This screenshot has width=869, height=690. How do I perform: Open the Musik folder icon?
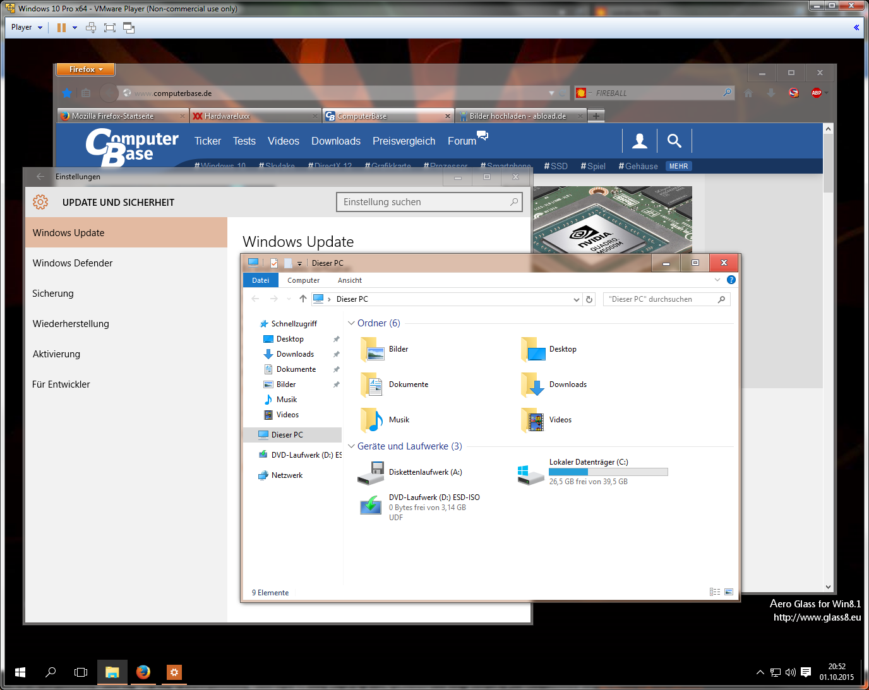point(373,420)
